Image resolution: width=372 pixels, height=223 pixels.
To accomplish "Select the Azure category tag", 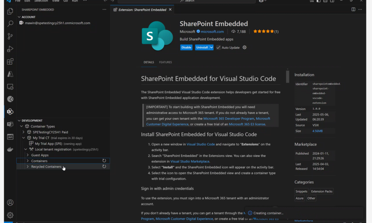I will click(x=299, y=198).
